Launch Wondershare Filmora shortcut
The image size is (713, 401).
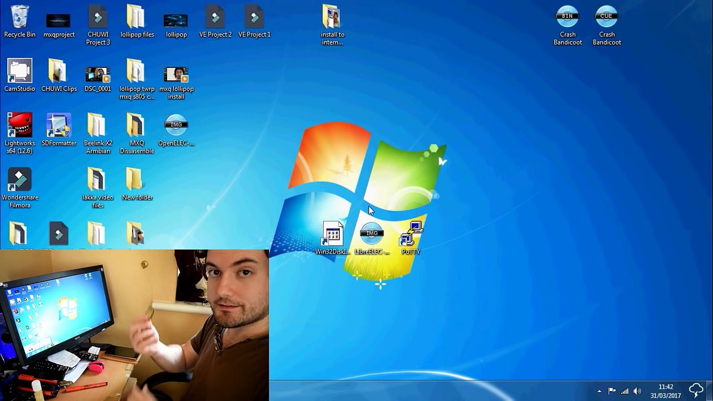click(19, 188)
